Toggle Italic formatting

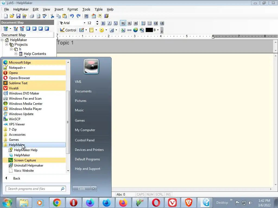click(109, 23)
